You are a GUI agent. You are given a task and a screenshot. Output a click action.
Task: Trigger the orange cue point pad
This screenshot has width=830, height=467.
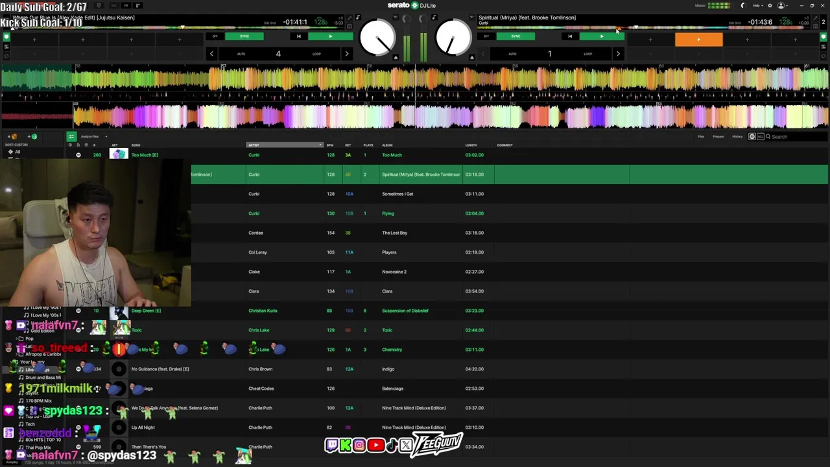[x=698, y=40]
